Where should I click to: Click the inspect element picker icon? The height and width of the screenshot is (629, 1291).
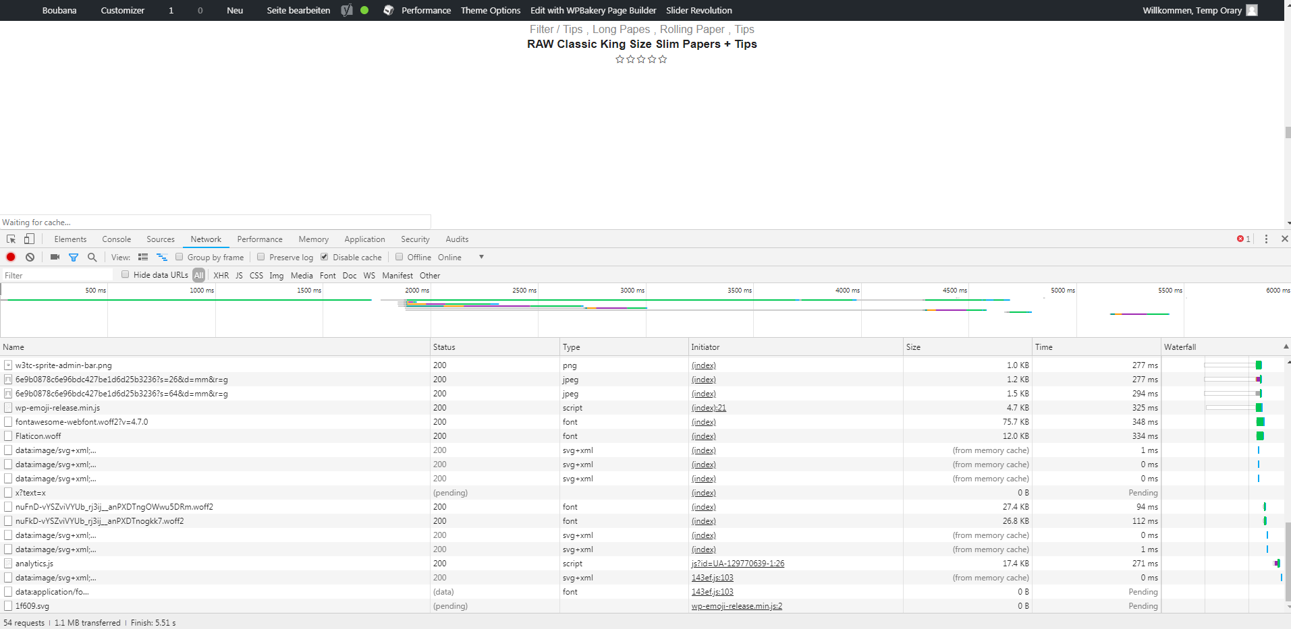click(x=11, y=239)
